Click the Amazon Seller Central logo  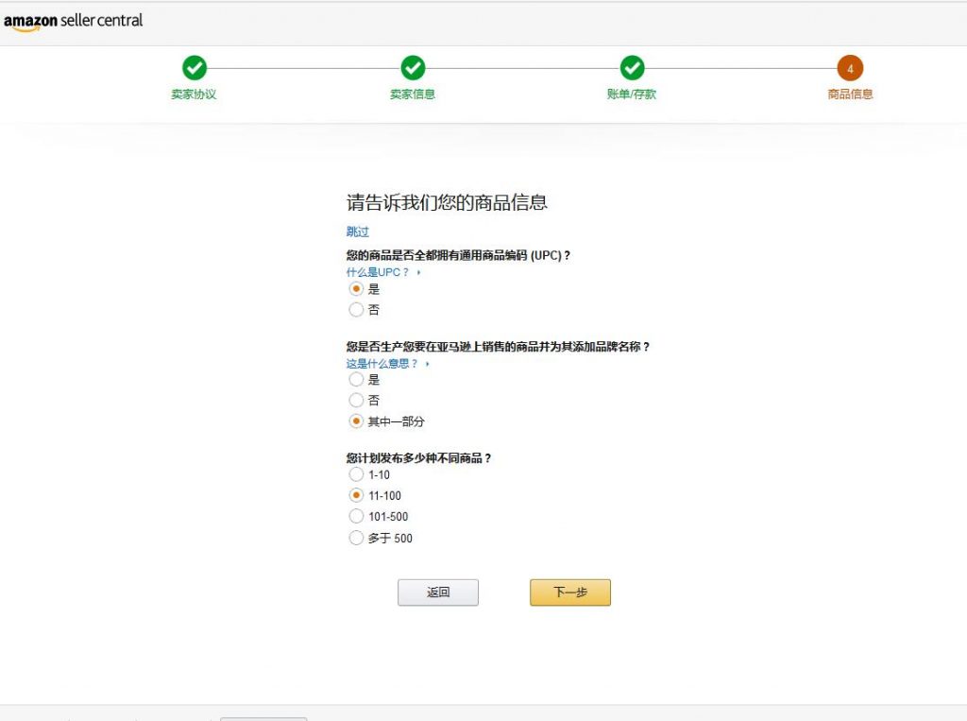[x=73, y=21]
